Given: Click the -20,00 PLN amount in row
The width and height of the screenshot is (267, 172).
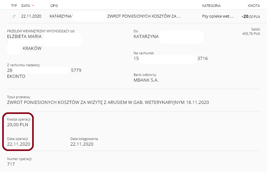Looking at the screenshot, I should 251,16.
